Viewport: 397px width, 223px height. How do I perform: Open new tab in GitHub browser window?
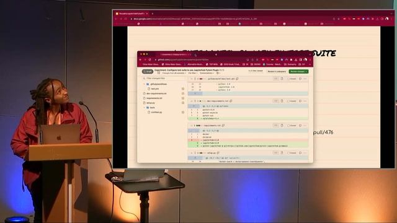(216, 55)
